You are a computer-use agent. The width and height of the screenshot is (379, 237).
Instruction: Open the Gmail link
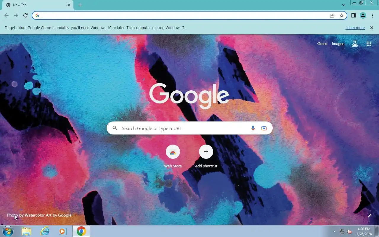[x=322, y=44]
